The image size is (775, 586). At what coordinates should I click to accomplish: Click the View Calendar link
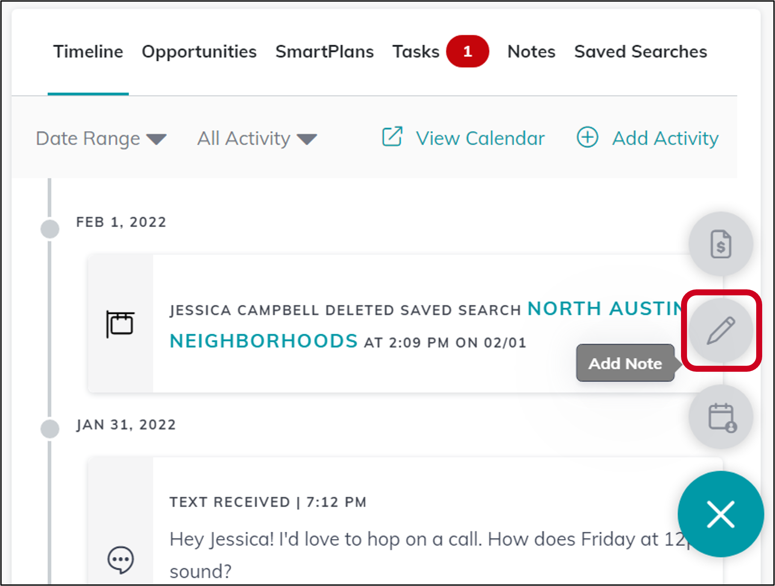click(x=480, y=138)
